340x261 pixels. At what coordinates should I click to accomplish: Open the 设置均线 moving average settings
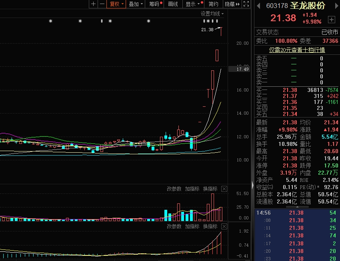212,14
